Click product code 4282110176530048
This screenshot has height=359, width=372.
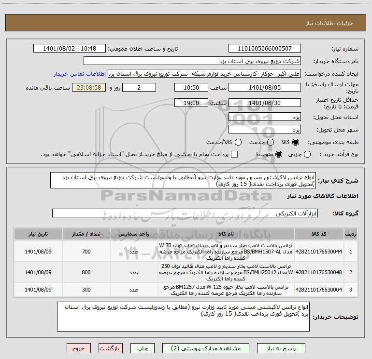(x=319, y=272)
